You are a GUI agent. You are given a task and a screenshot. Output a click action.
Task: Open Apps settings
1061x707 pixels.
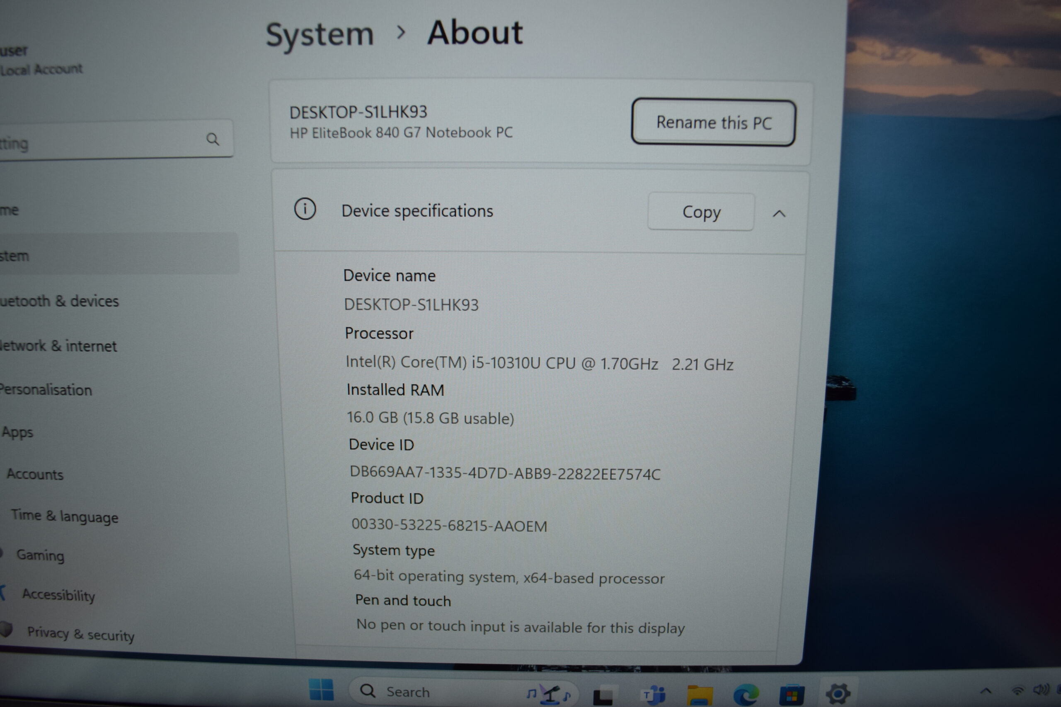(17, 432)
